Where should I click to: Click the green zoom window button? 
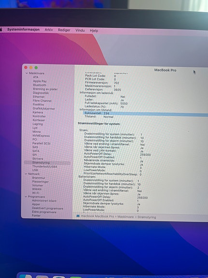pyautogui.click(x=36, y=68)
